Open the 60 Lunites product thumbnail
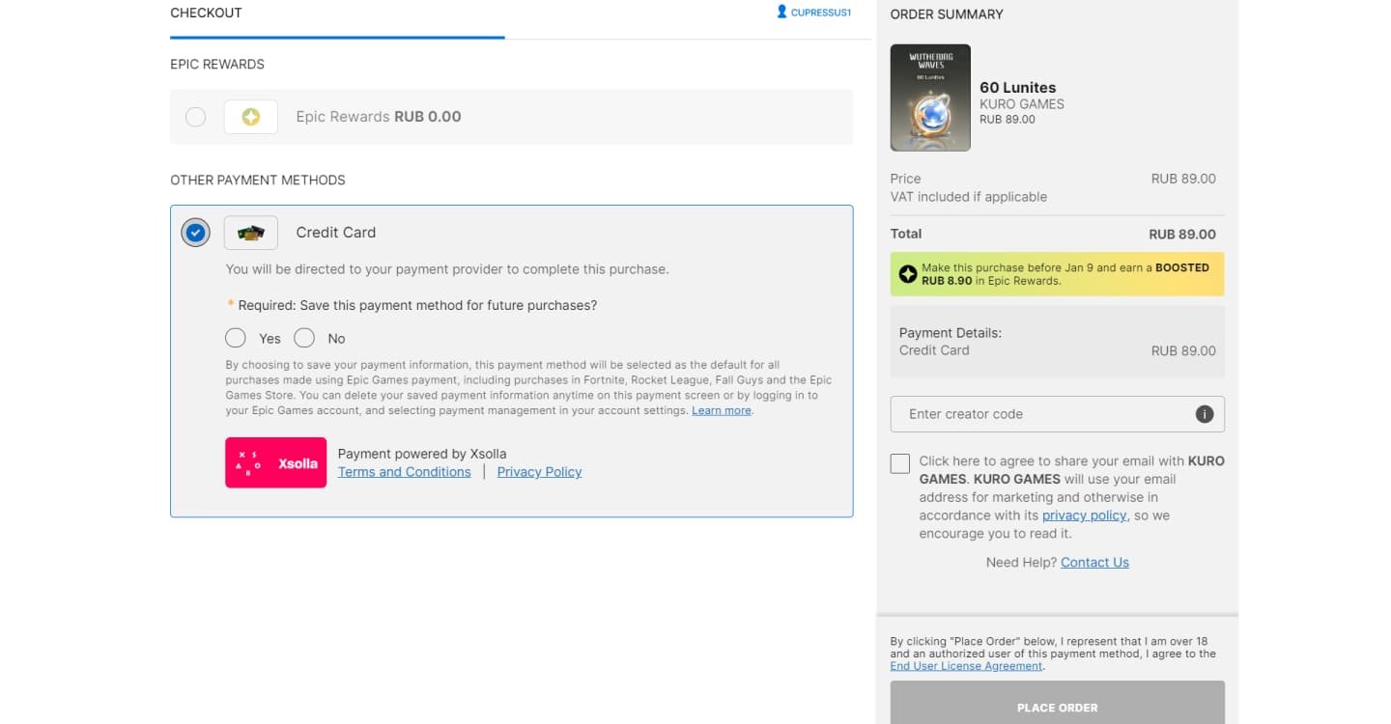The width and height of the screenshot is (1391, 724). pyautogui.click(x=930, y=97)
